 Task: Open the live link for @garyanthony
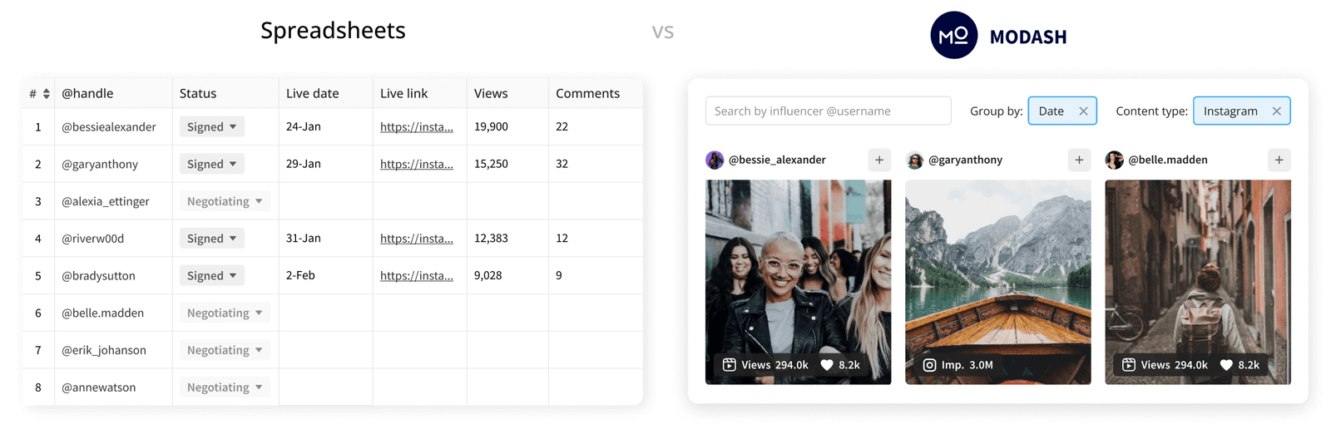[416, 165]
